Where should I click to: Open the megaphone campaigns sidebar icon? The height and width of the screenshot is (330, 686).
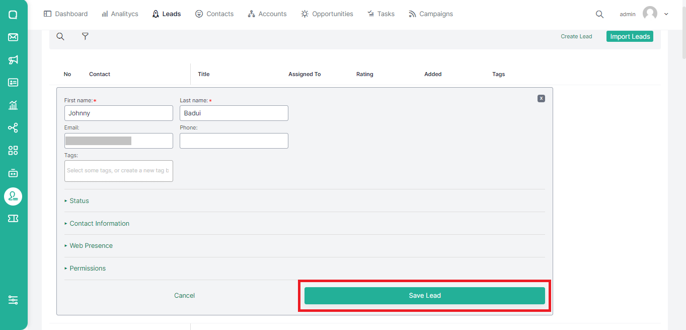pos(13,60)
